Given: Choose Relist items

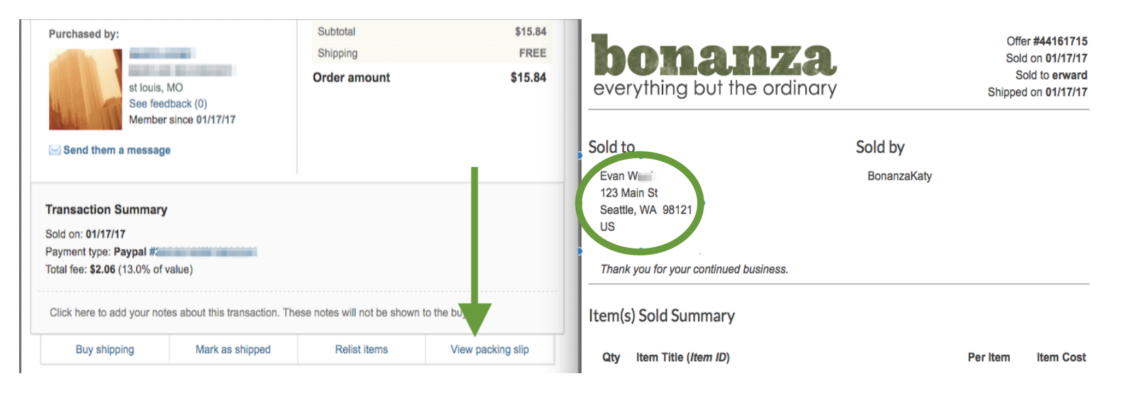Looking at the screenshot, I should click(x=362, y=349).
